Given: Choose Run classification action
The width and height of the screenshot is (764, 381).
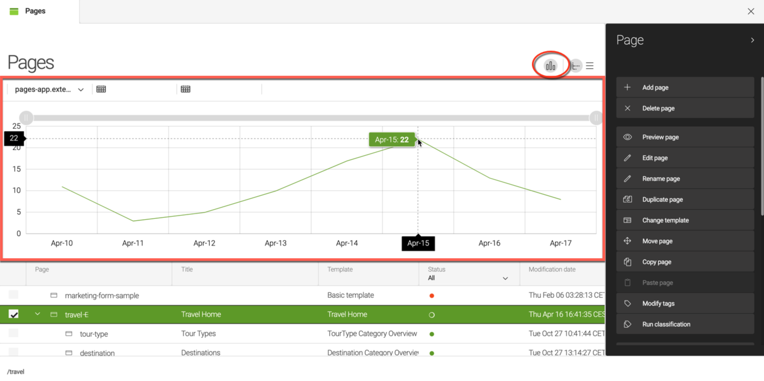Looking at the screenshot, I should 685,324.
